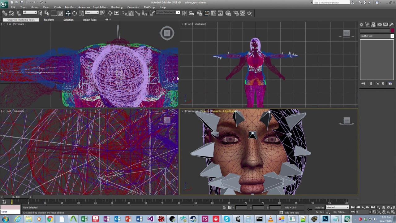396x223 pixels.
Task: Activate Select and Move tool
Action: click(68, 13)
